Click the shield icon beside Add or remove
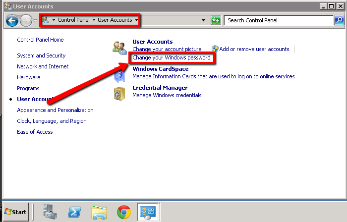The width and height of the screenshot is (347, 222). [x=215, y=49]
